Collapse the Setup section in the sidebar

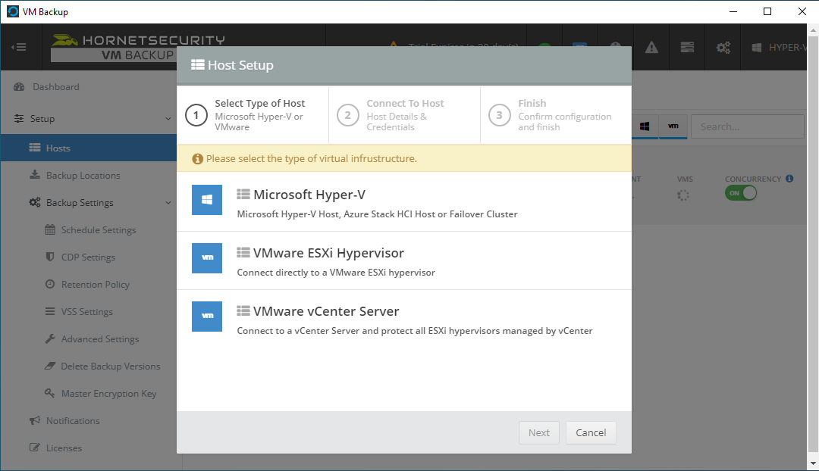[x=168, y=119]
